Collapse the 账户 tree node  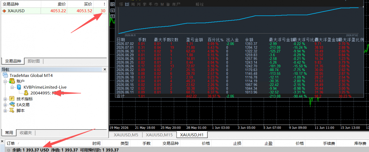(5, 81)
